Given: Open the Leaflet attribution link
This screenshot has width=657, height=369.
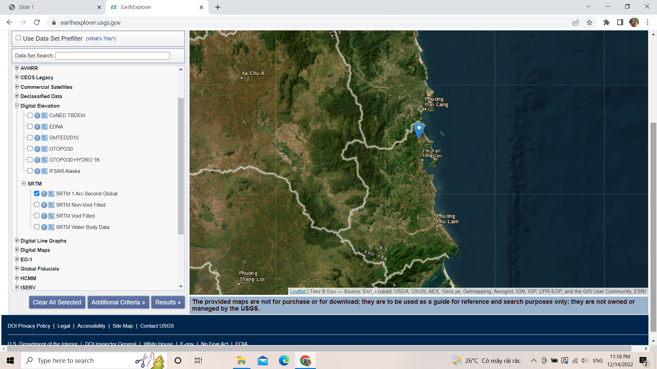Looking at the screenshot, I should click(x=298, y=291).
